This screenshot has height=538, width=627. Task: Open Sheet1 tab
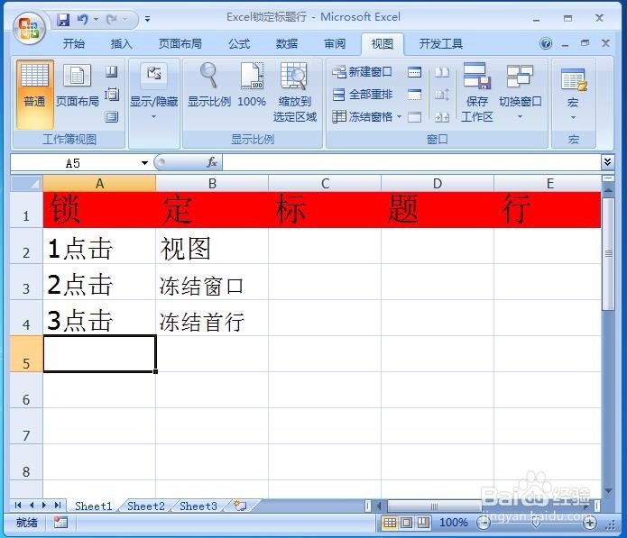click(94, 506)
